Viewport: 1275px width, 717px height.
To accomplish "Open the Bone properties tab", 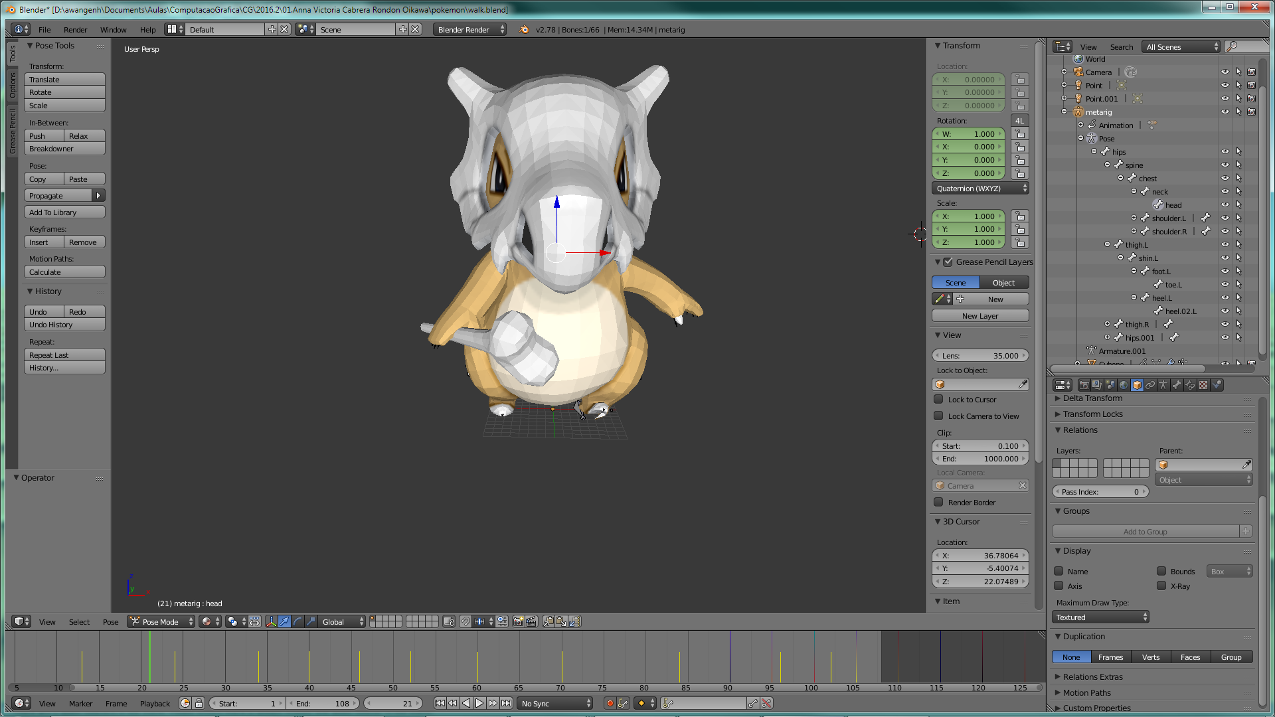I will tap(1177, 385).
